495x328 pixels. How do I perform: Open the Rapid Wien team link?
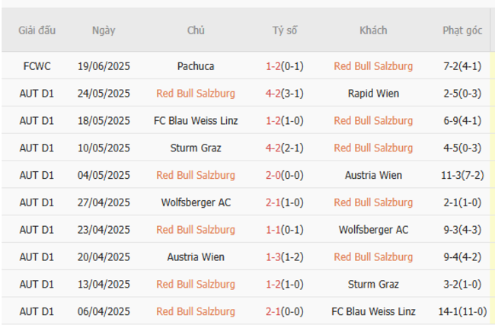point(373,94)
